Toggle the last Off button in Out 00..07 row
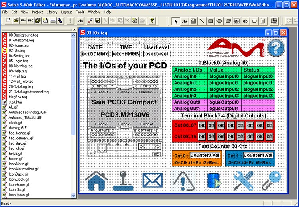 (x=269, y=125)
